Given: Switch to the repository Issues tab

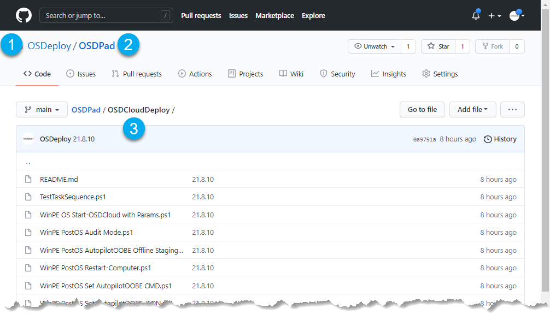Looking at the screenshot, I should 81,74.
